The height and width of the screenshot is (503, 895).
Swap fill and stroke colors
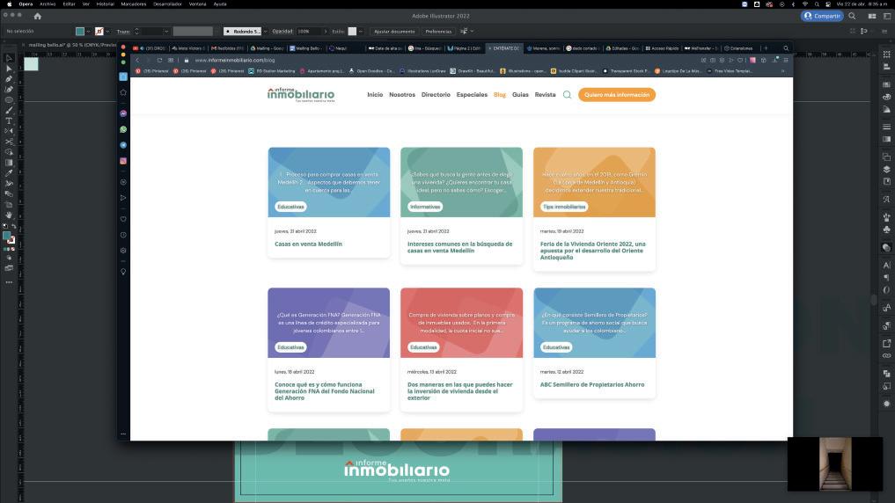(x=14, y=227)
